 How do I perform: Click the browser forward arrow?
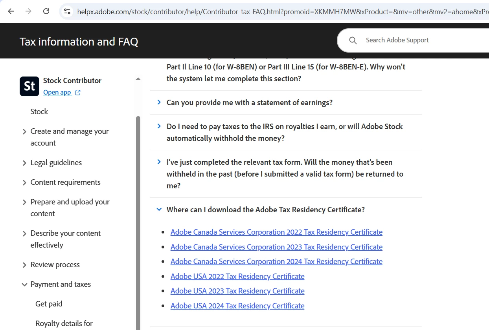[28, 11]
